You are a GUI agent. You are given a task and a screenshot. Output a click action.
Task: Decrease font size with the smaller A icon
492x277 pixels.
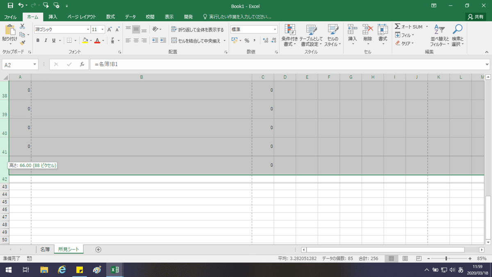117,30
